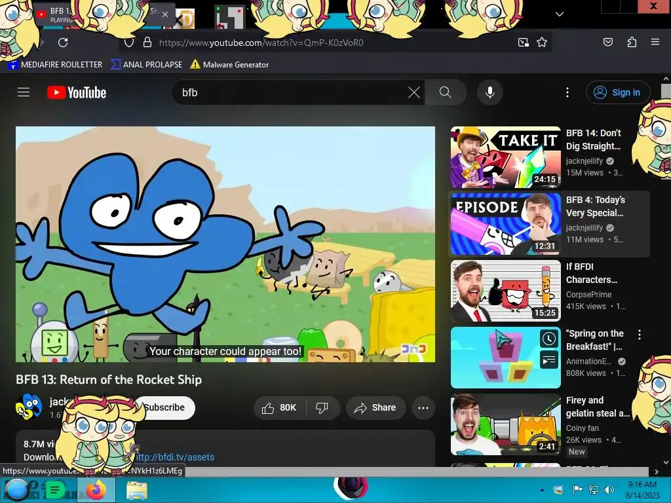Add "Spring on the Breakfast" to queue
Image resolution: width=671 pixels, height=503 pixels.
pos(548,361)
